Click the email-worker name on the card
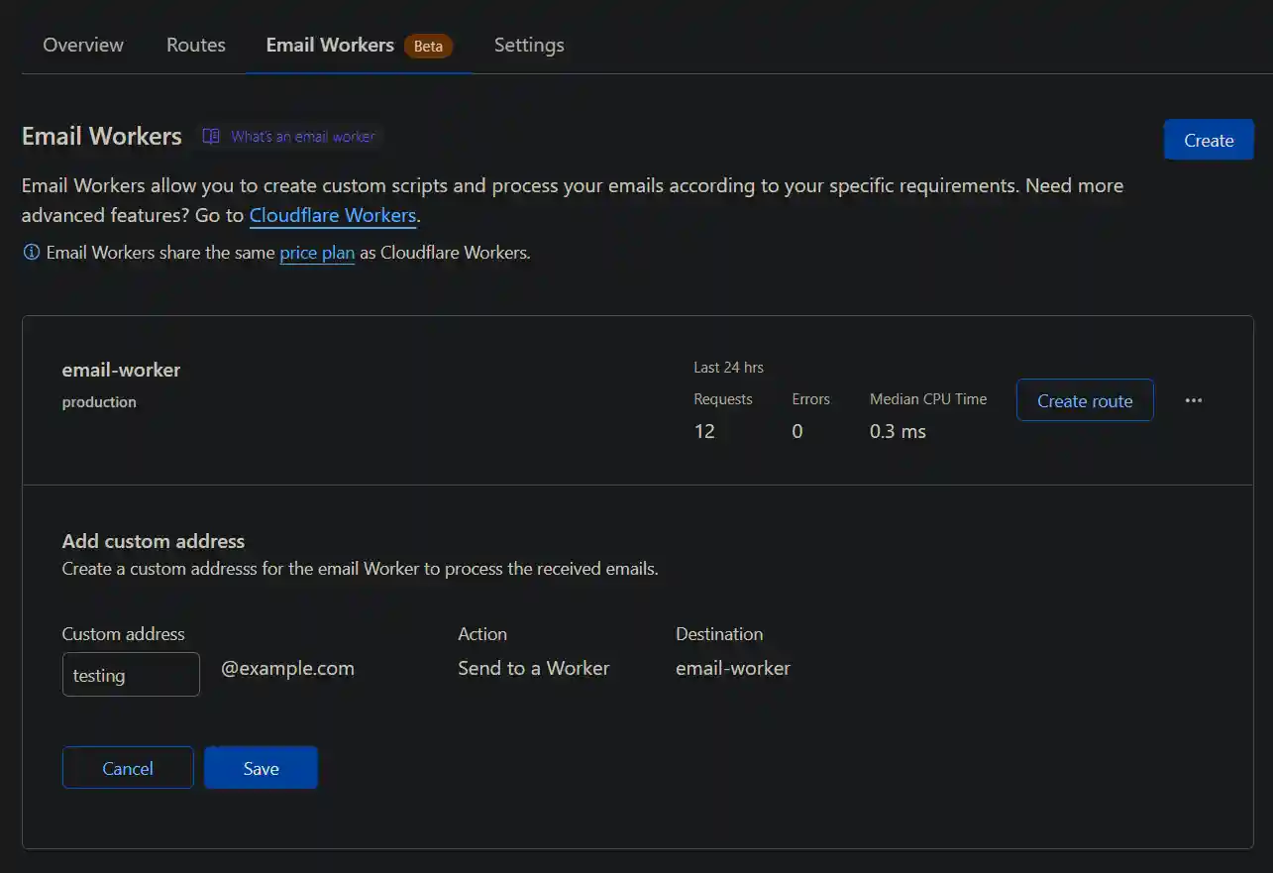This screenshot has height=873, width=1273. pyautogui.click(x=121, y=369)
